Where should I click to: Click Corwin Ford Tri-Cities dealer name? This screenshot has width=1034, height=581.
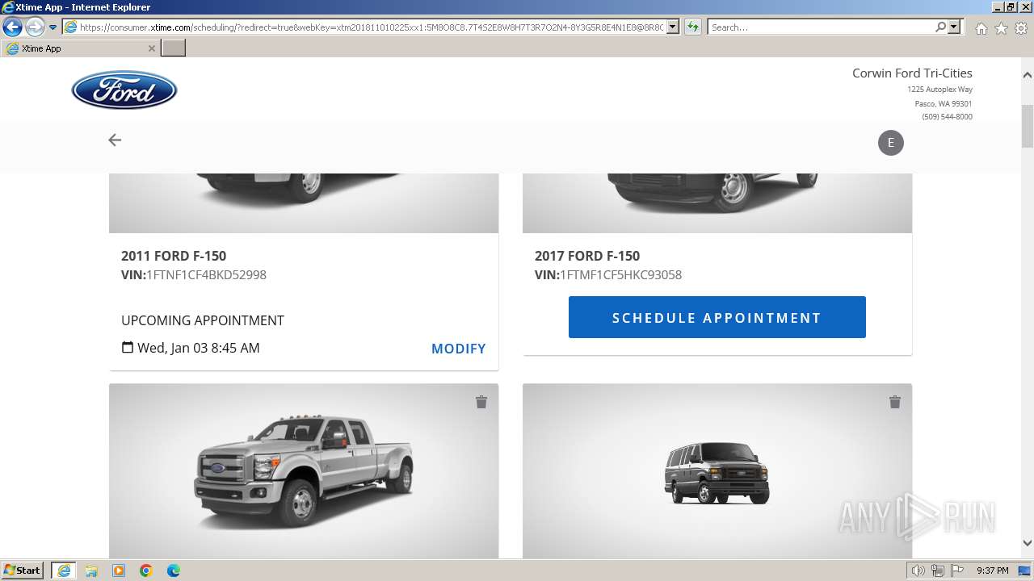(912, 73)
